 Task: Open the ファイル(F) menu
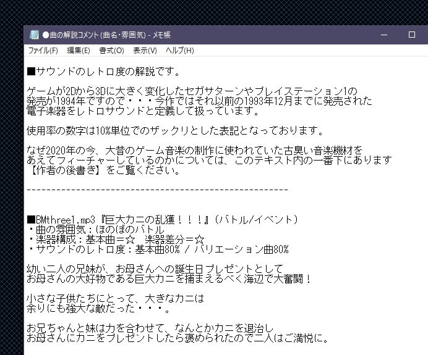pyautogui.click(x=43, y=51)
